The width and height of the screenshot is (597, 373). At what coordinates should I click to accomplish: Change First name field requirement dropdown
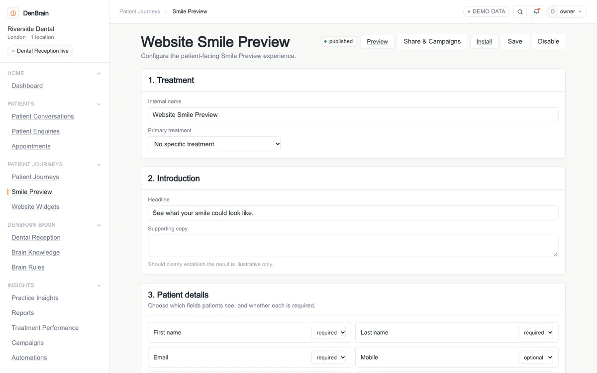pyautogui.click(x=328, y=333)
